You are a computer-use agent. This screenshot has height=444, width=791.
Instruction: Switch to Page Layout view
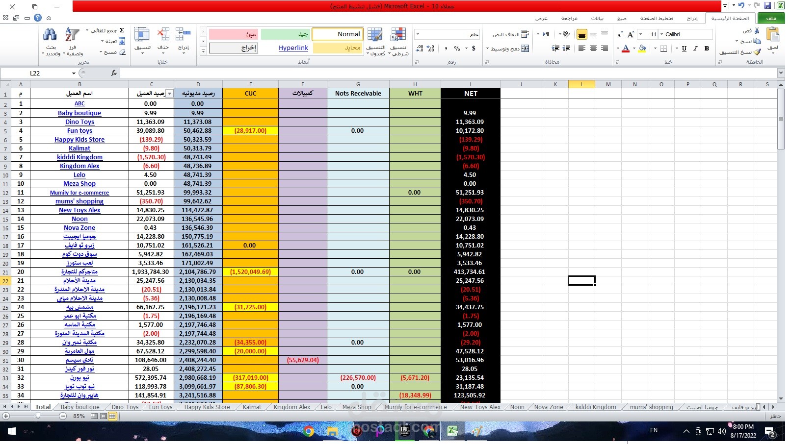(103, 417)
